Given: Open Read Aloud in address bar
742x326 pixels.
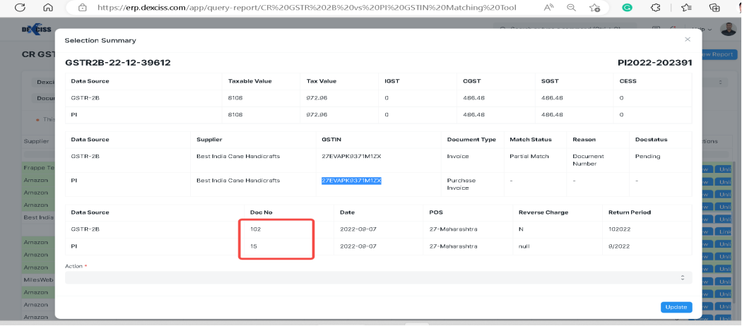Looking at the screenshot, I should point(549,7).
